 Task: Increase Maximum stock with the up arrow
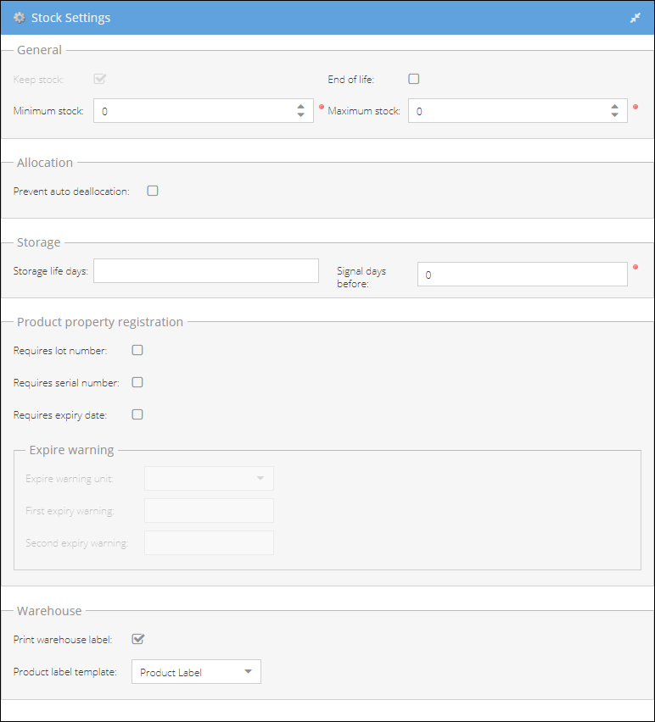pos(614,107)
